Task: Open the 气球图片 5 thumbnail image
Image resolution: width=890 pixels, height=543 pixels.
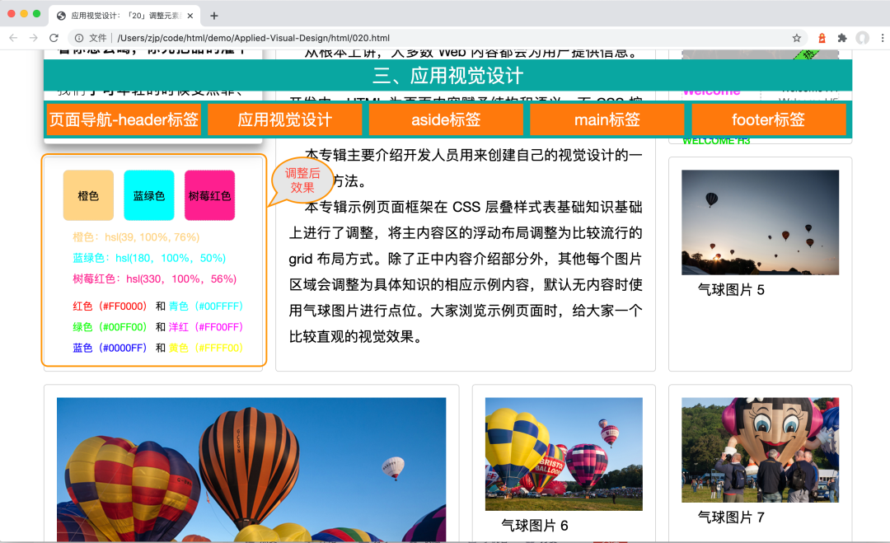Action: coord(760,222)
